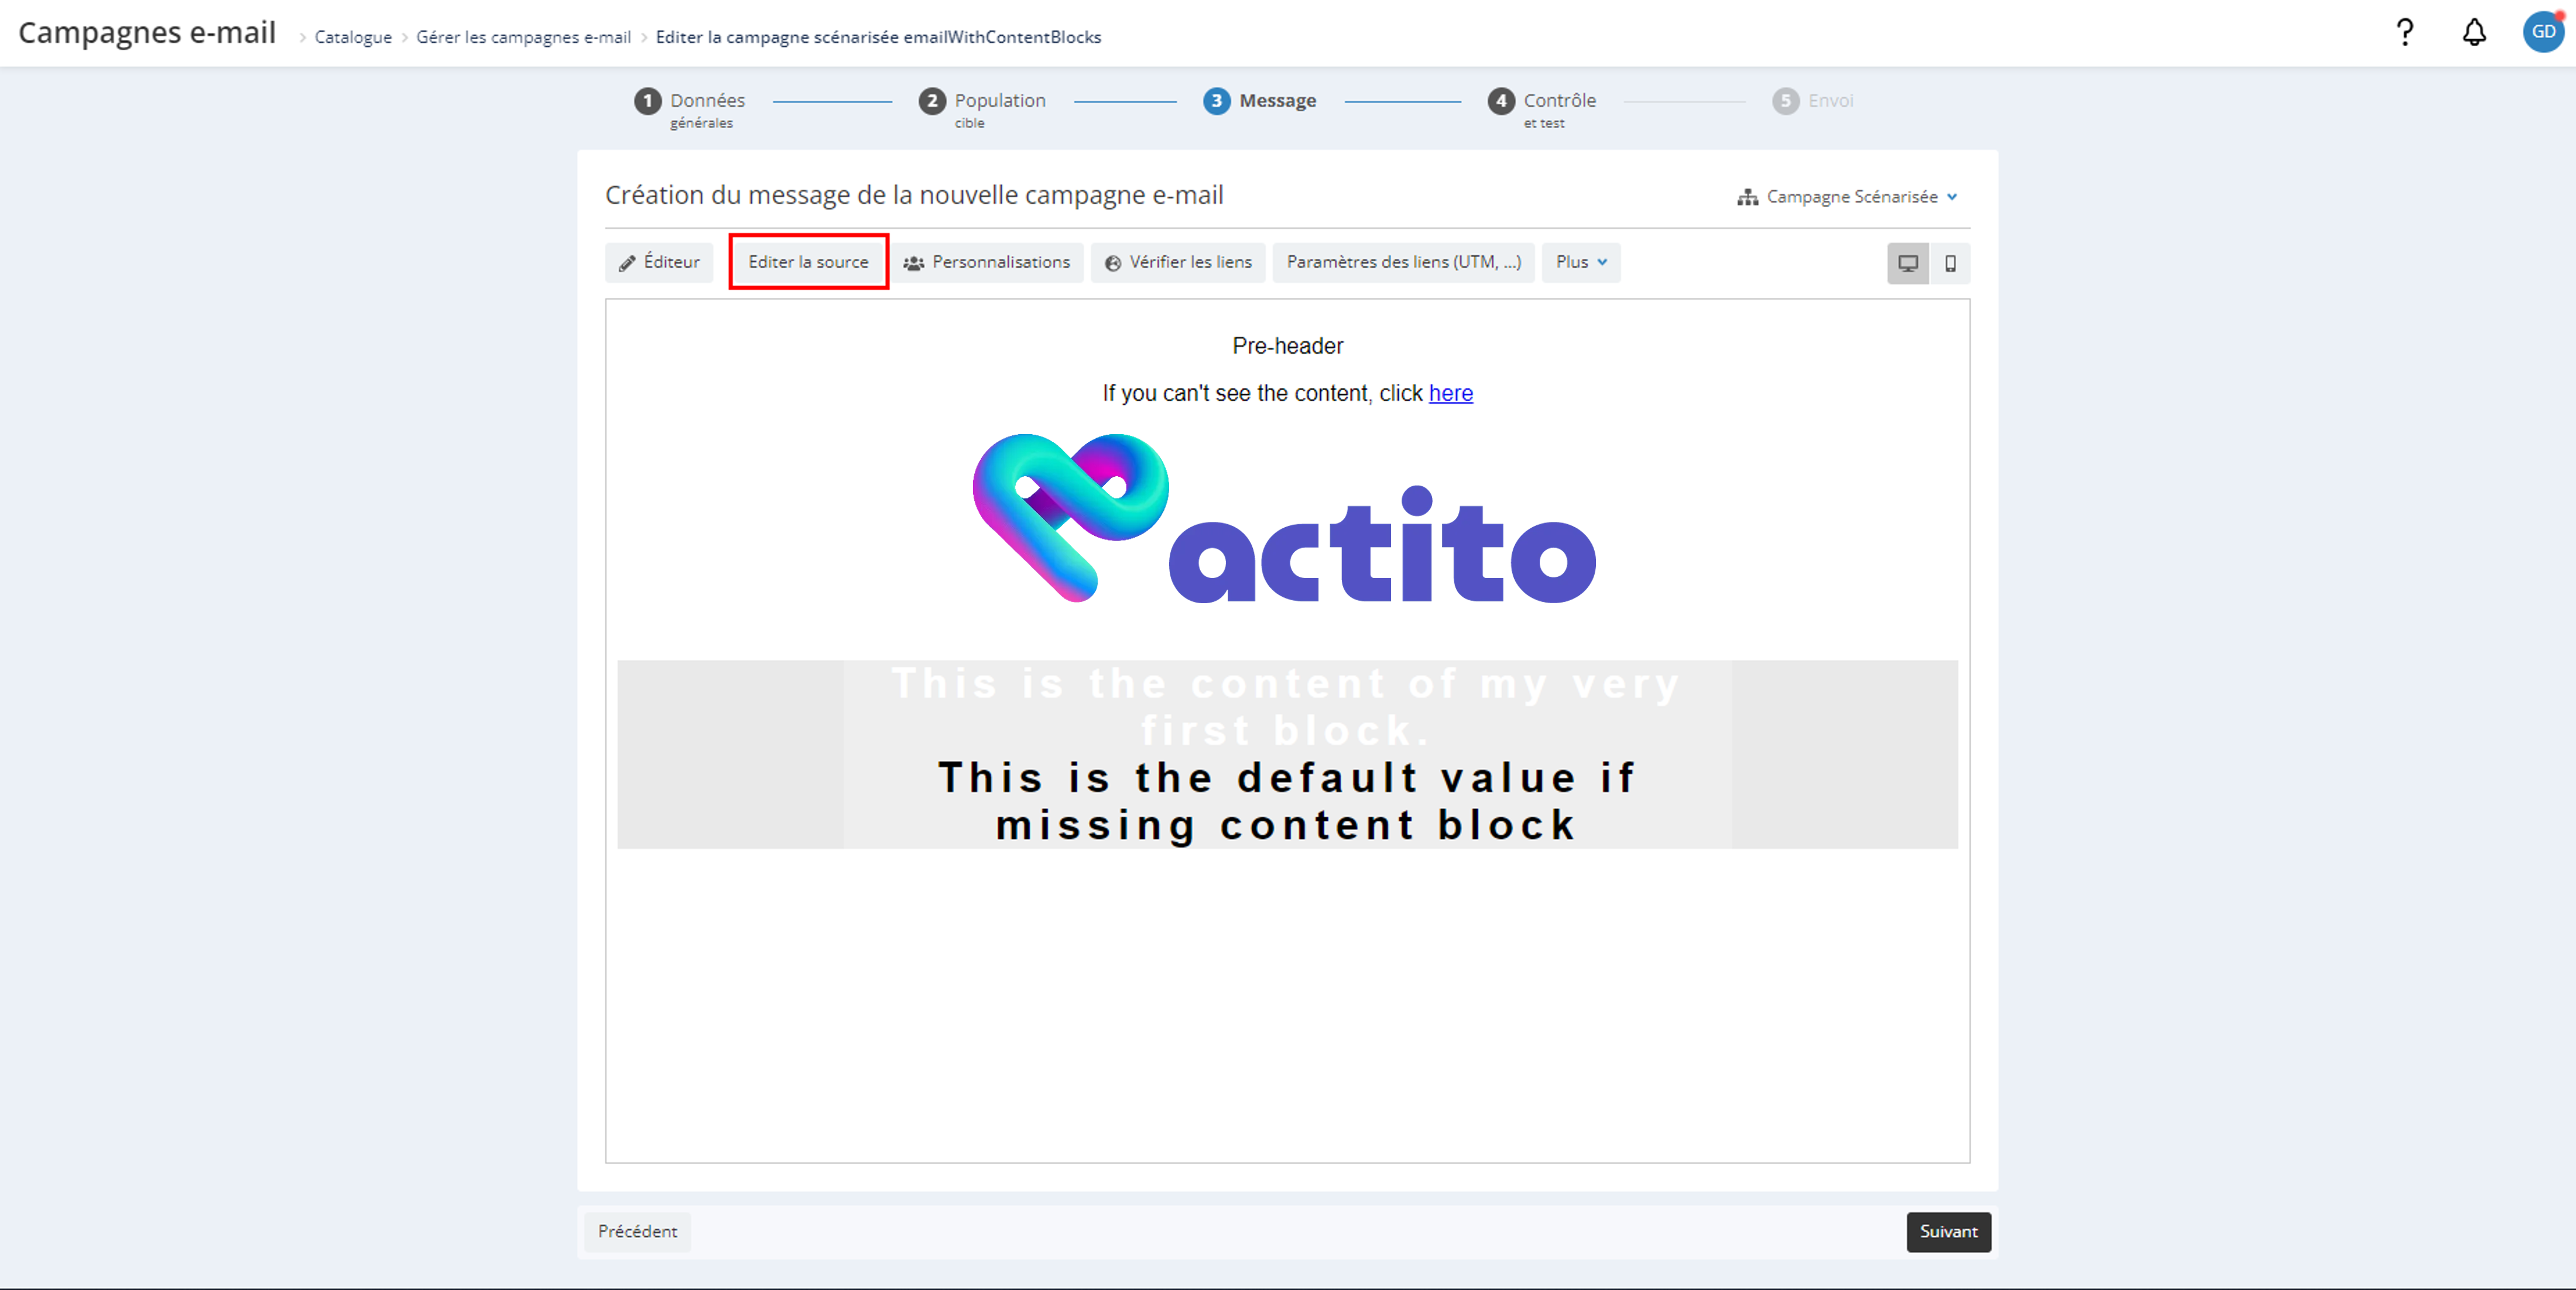Click the Pre-header text in preview

click(x=1287, y=346)
